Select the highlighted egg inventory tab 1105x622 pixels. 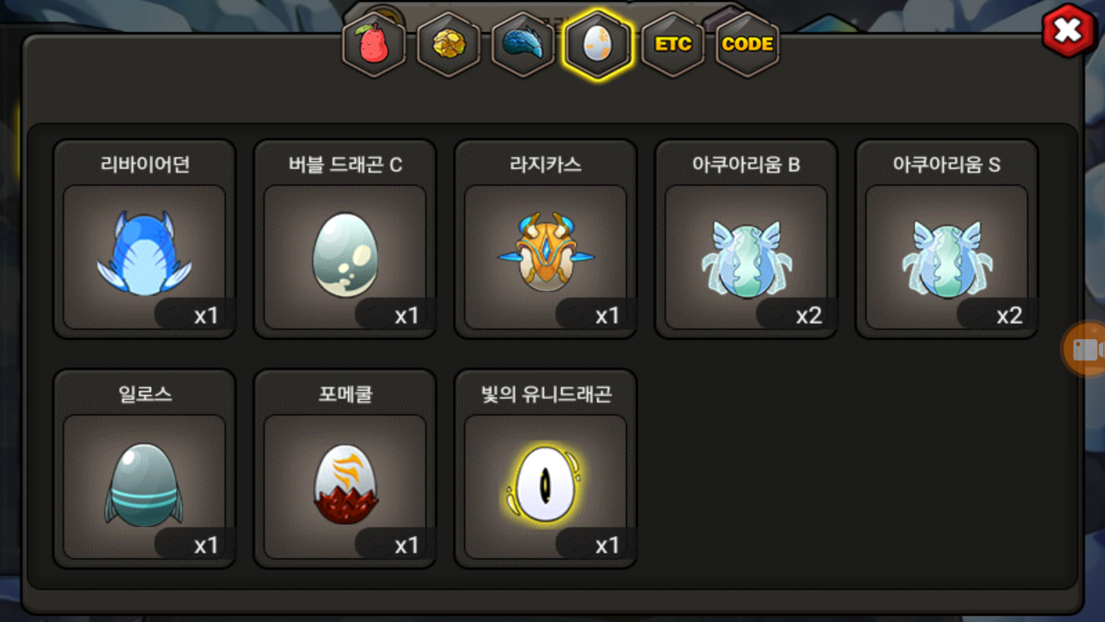click(x=598, y=44)
